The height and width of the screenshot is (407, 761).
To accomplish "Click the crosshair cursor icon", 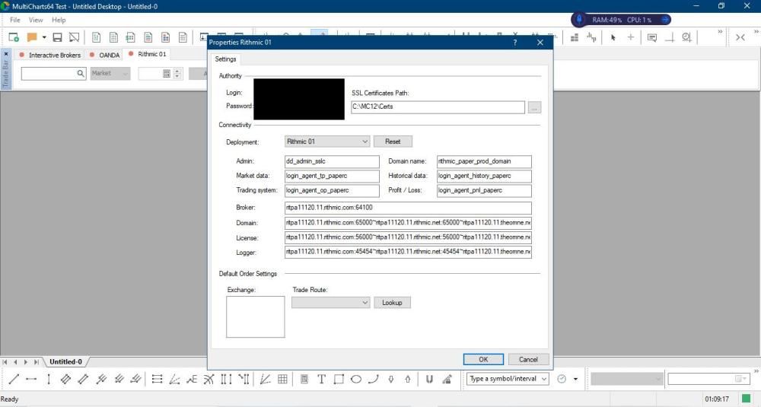I will 631,37.
